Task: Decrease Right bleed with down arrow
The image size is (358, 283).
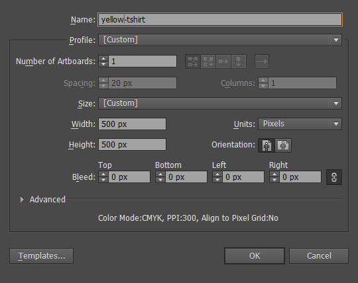Action: (274, 180)
